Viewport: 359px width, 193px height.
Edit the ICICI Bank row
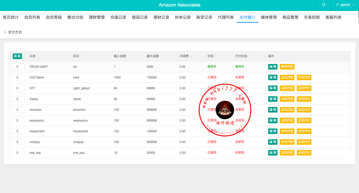pyautogui.click(x=273, y=77)
